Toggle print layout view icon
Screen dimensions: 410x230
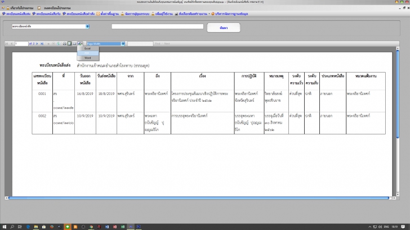pyautogui.click(x=69, y=44)
